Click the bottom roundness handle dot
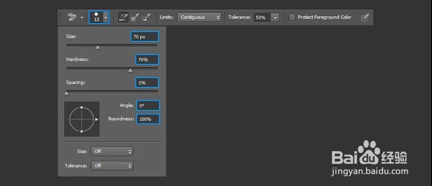Image resolution: width=432 pixels, height=186 pixels. pos(82,131)
